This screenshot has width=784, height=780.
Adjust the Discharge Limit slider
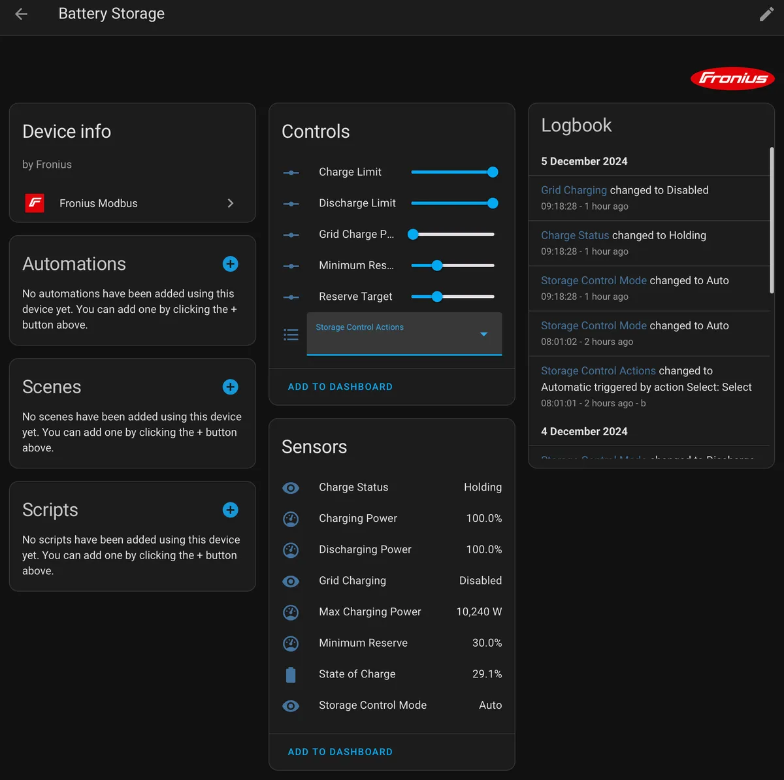point(453,203)
